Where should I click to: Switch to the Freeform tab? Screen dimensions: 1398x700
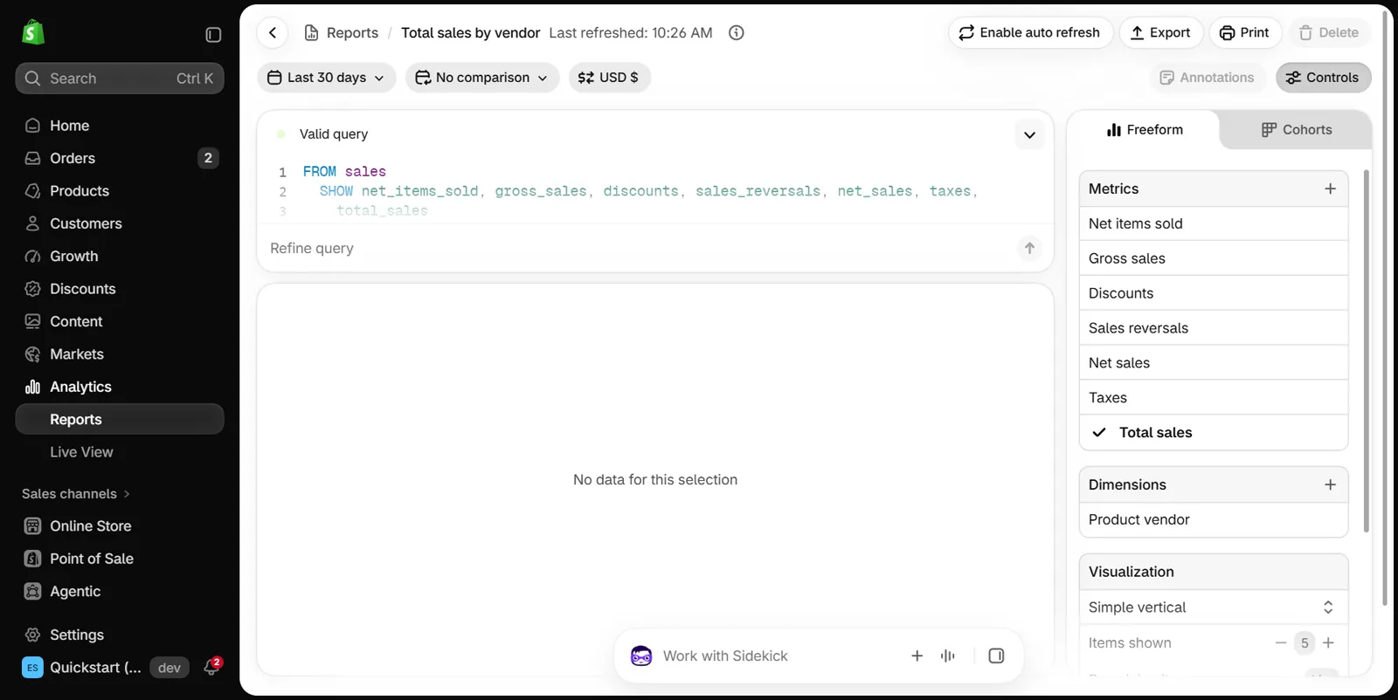[x=1145, y=130]
